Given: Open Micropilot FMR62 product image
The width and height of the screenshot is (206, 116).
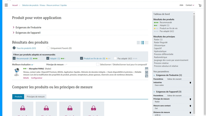Looking at the screenshot, I should (17, 72).
